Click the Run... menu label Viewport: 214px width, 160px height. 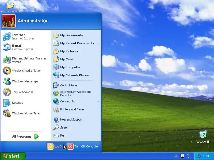tap(64, 135)
